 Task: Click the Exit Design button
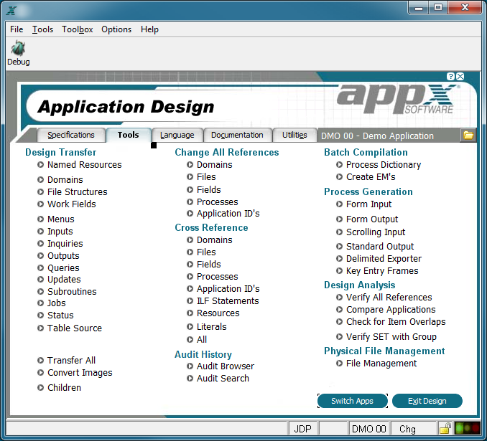click(427, 401)
